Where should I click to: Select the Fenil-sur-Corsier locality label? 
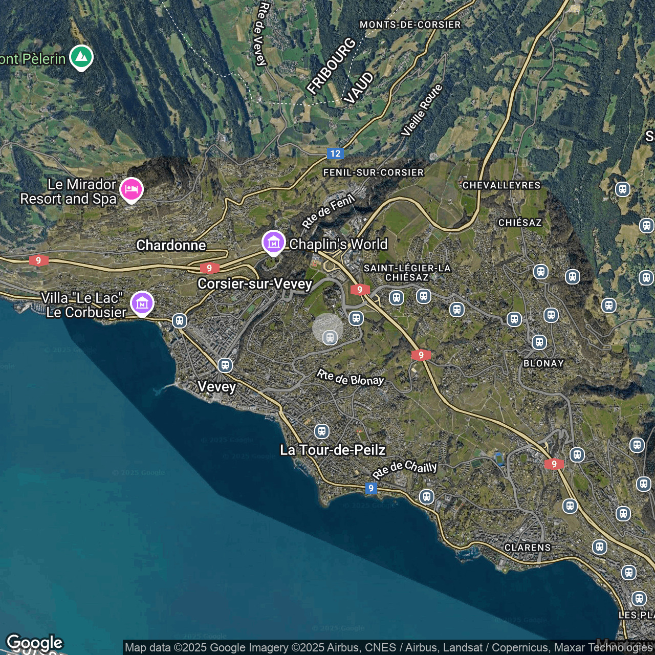click(x=373, y=173)
